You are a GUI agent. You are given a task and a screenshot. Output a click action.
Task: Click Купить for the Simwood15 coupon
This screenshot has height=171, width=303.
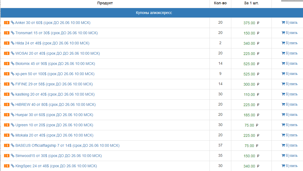(290, 155)
